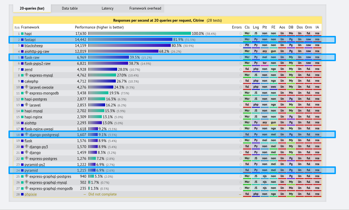Click the diamond icon beside django-py3
Viewport: 349px width, 210px height.
27,146
